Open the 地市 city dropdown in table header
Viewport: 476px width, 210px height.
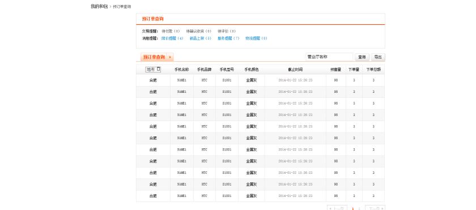click(x=154, y=70)
